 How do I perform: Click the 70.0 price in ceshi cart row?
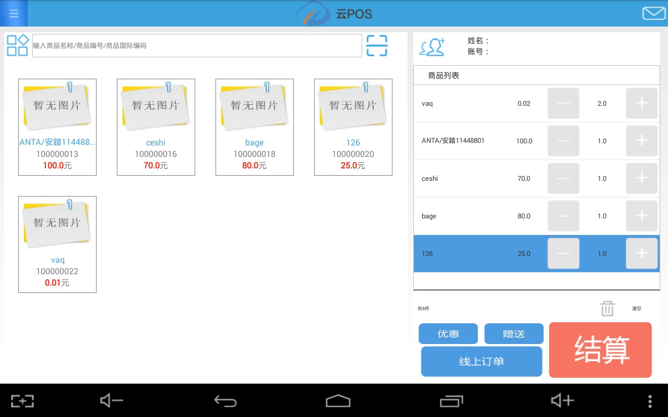(524, 179)
